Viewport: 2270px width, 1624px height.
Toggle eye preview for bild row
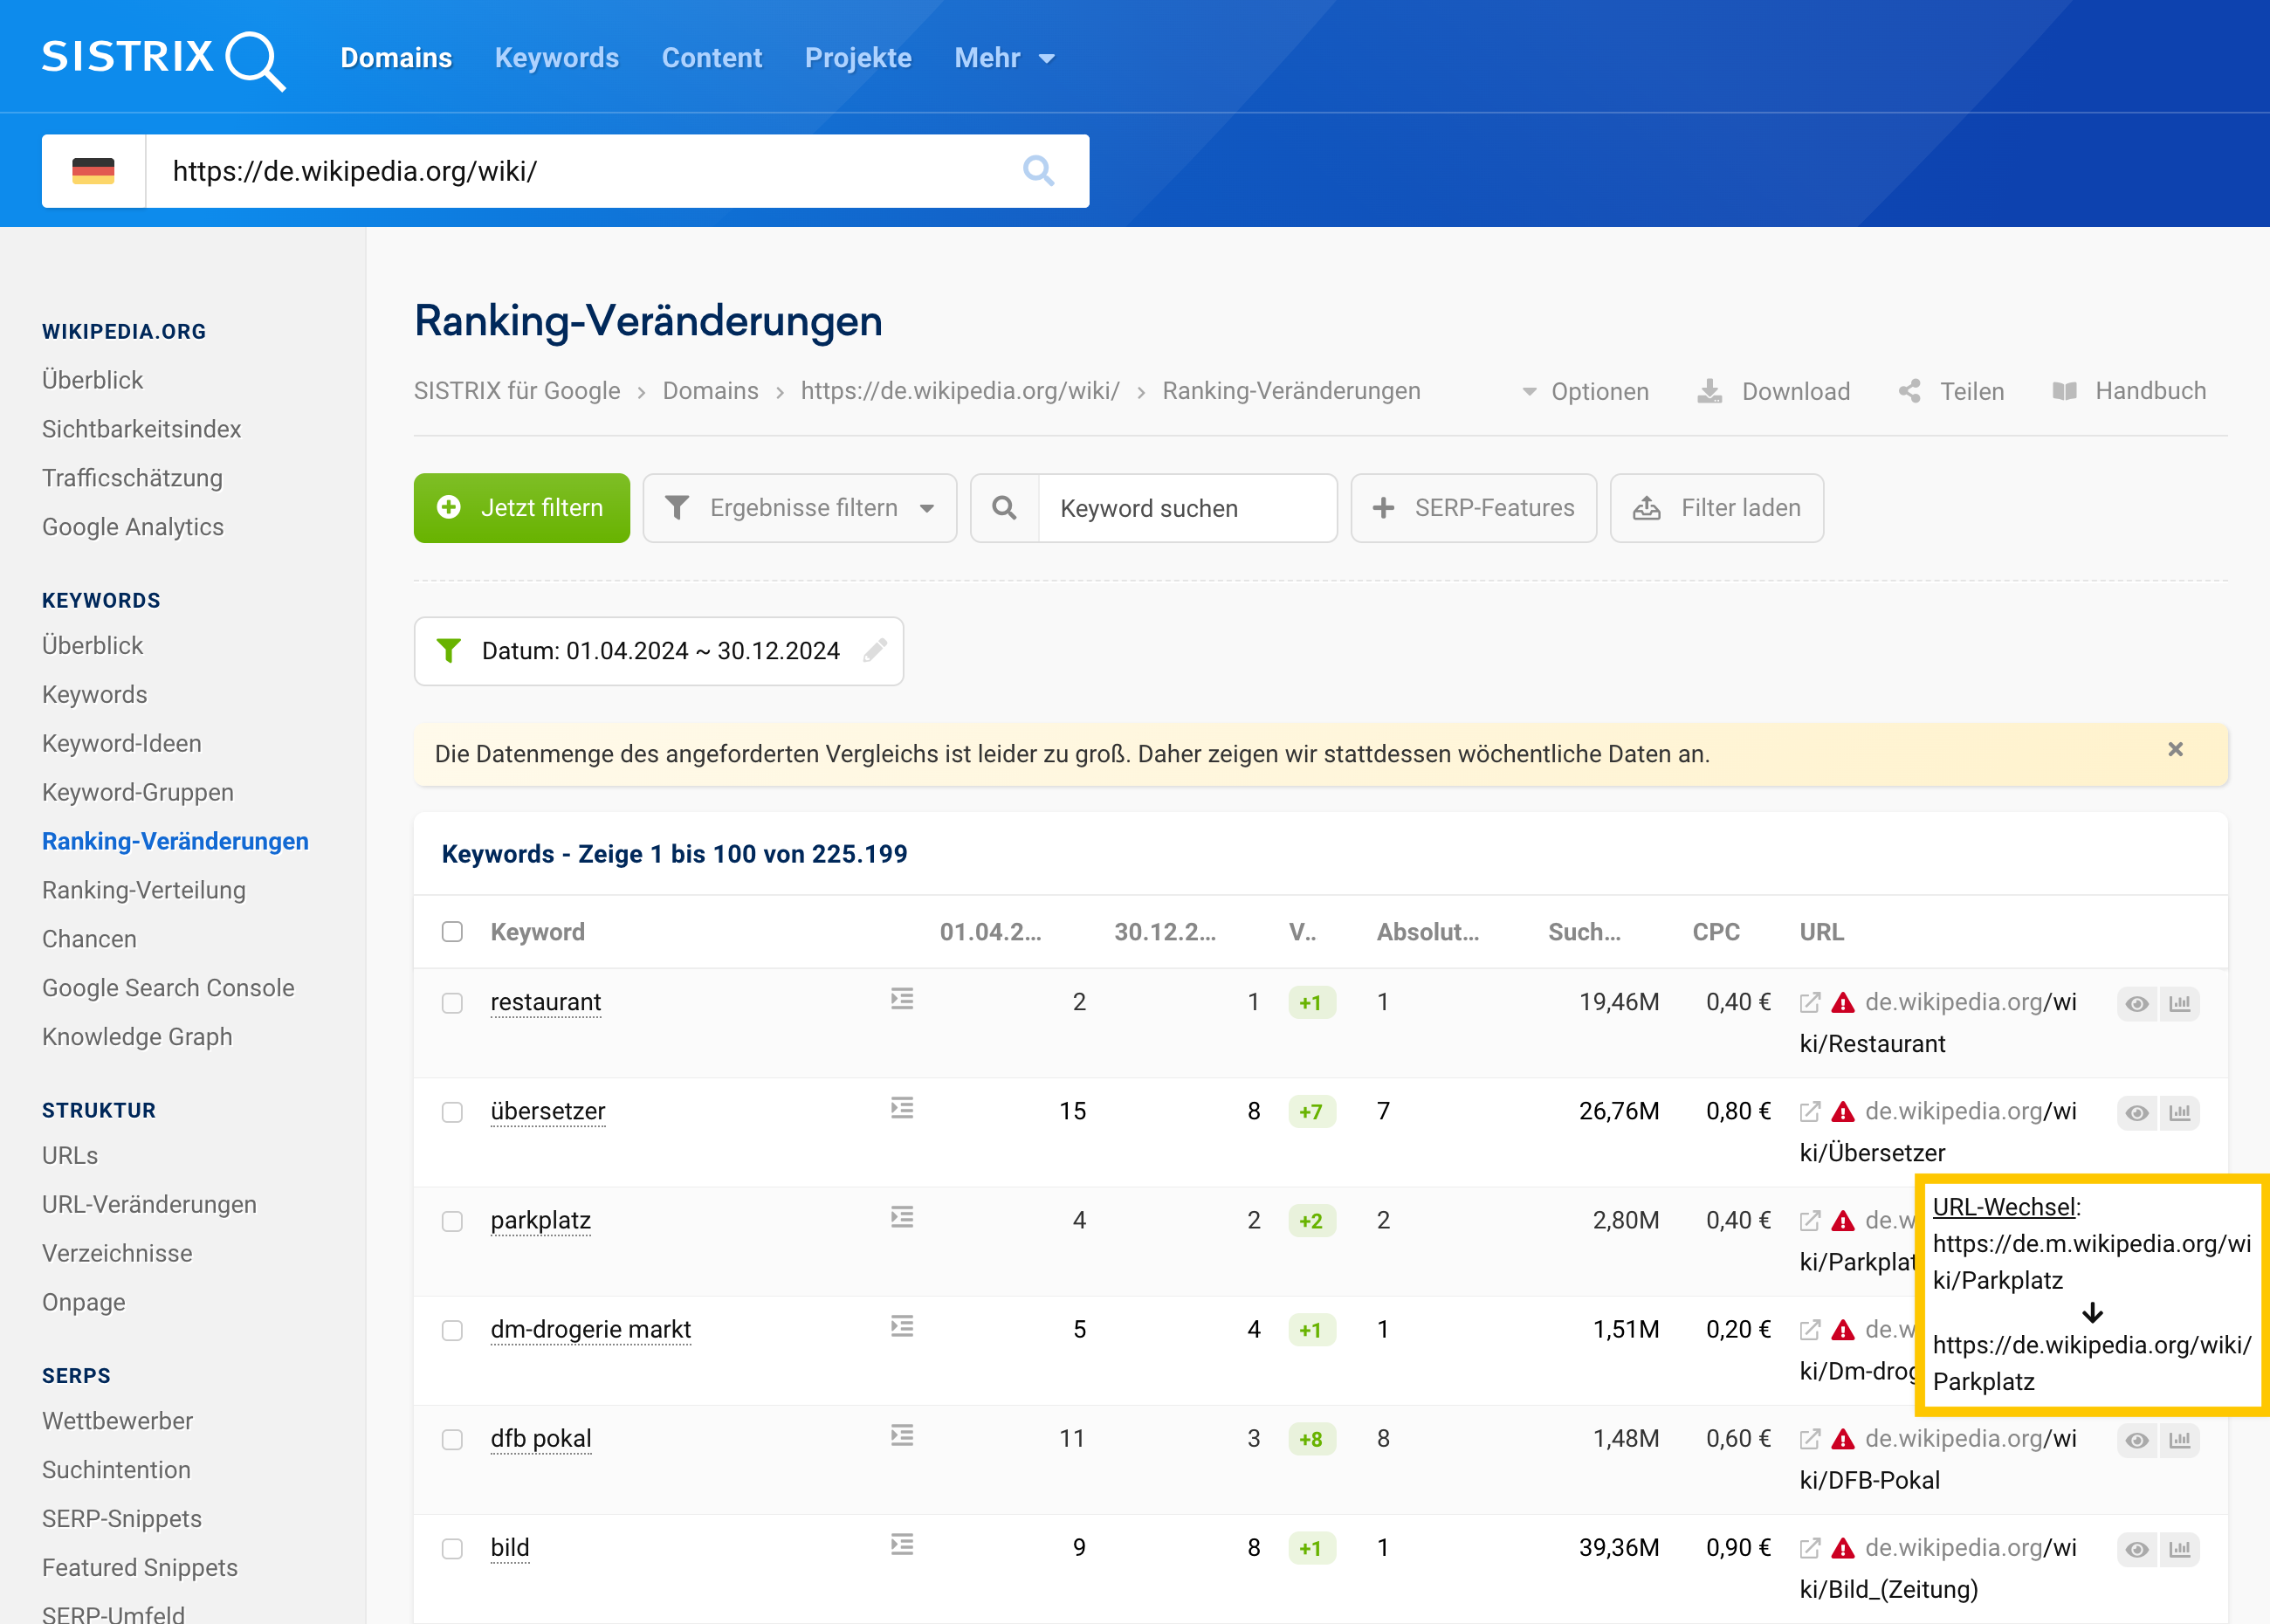[x=2137, y=1548]
